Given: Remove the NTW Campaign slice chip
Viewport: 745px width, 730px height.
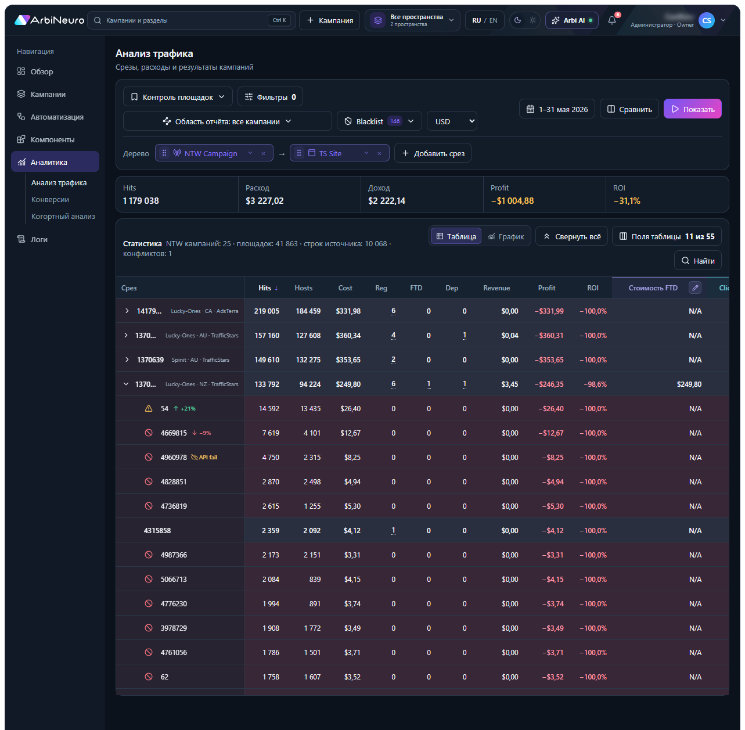Looking at the screenshot, I should point(263,153).
